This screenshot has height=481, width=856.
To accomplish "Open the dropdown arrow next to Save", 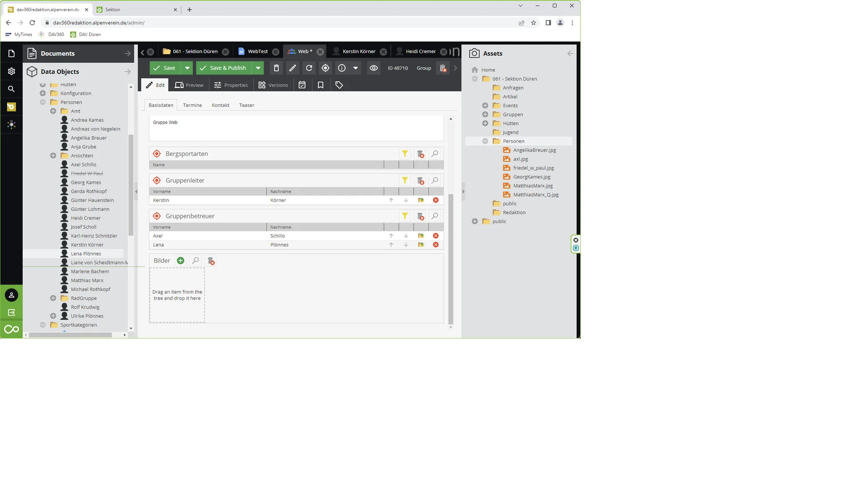I will (x=187, y=68).
